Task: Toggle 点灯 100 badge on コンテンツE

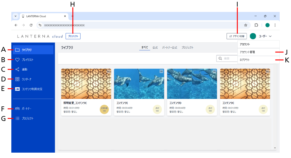Action: [157, 109]
